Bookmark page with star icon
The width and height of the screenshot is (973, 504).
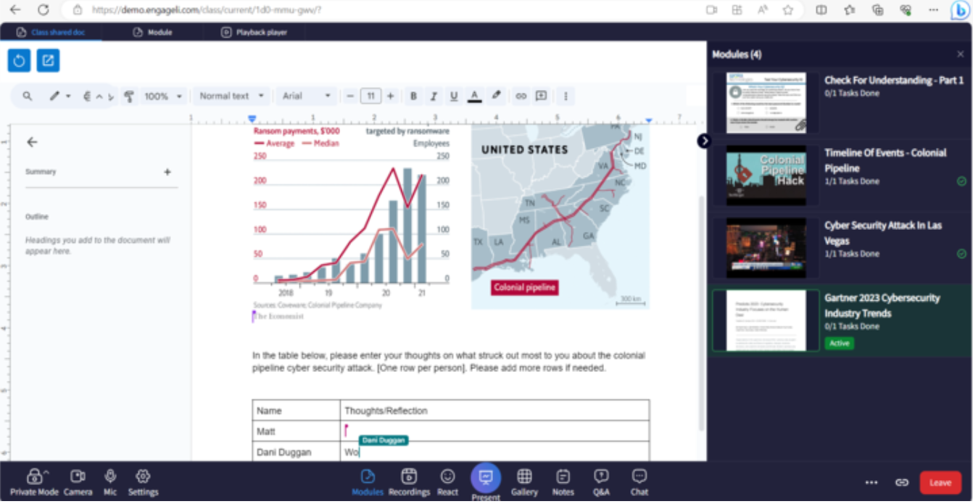tap(788, 10)
